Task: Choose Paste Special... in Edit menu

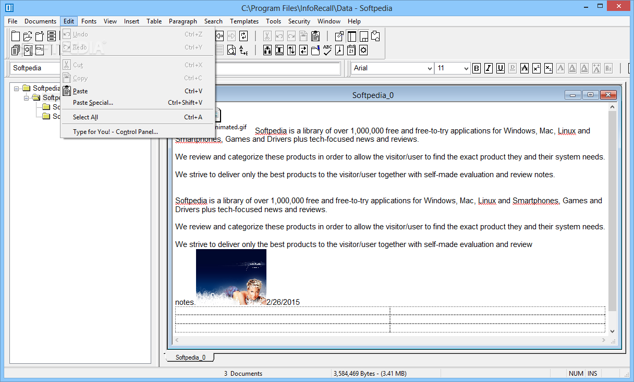Action: 138,103
